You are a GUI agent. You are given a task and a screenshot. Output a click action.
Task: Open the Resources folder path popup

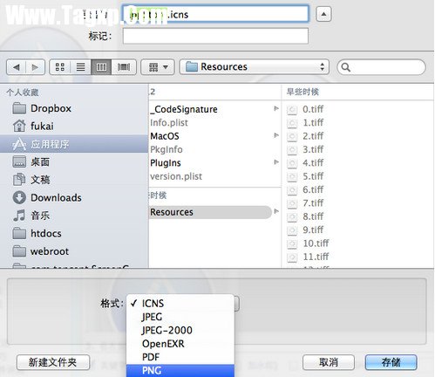tap(255, 67)
